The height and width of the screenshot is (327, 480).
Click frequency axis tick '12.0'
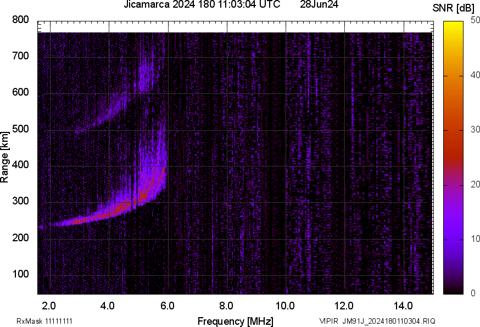344,306
